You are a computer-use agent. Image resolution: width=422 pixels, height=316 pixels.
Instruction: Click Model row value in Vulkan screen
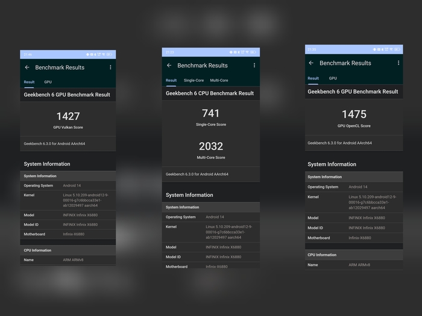[x=80, y=215]
